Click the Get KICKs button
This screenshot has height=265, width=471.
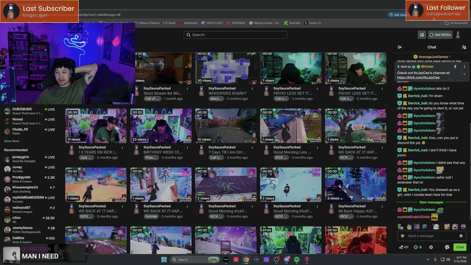440,35
